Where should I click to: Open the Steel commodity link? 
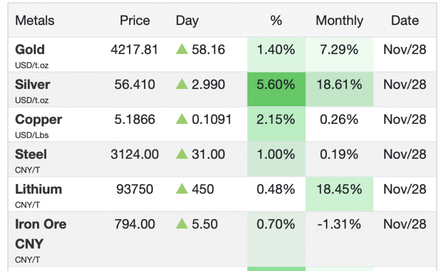pyautogui.click(x=31, y=154)
